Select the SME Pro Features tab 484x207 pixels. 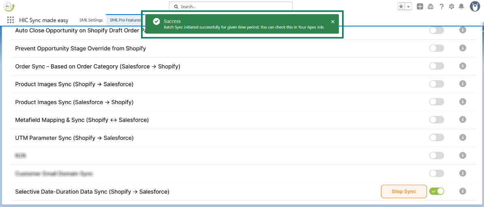[x=125, y=20]
